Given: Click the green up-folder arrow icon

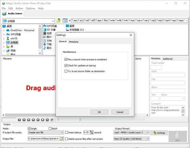Looking at the screenshot, I should [x=59, y=20].
